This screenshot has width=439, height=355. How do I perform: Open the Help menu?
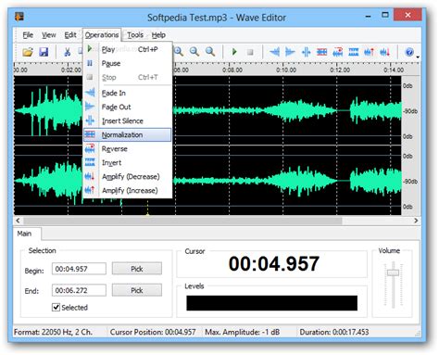point(158,35)
